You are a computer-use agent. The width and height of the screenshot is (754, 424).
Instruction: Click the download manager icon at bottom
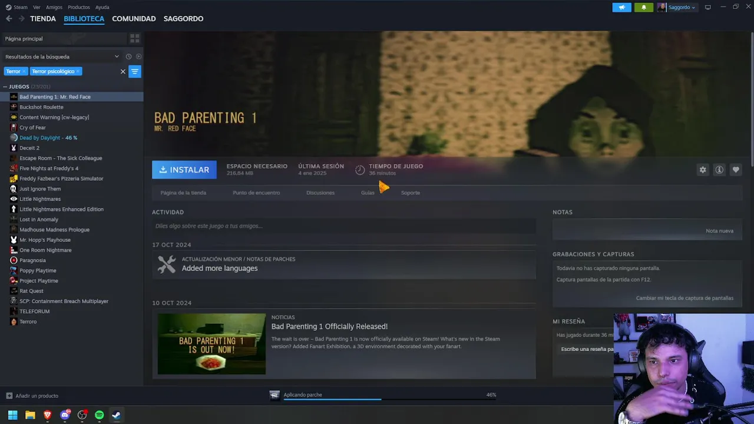click(275, 395)
